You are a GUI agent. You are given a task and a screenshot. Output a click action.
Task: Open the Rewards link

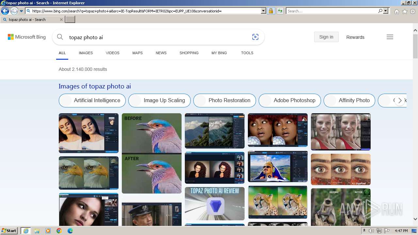(x=355, y=37)
